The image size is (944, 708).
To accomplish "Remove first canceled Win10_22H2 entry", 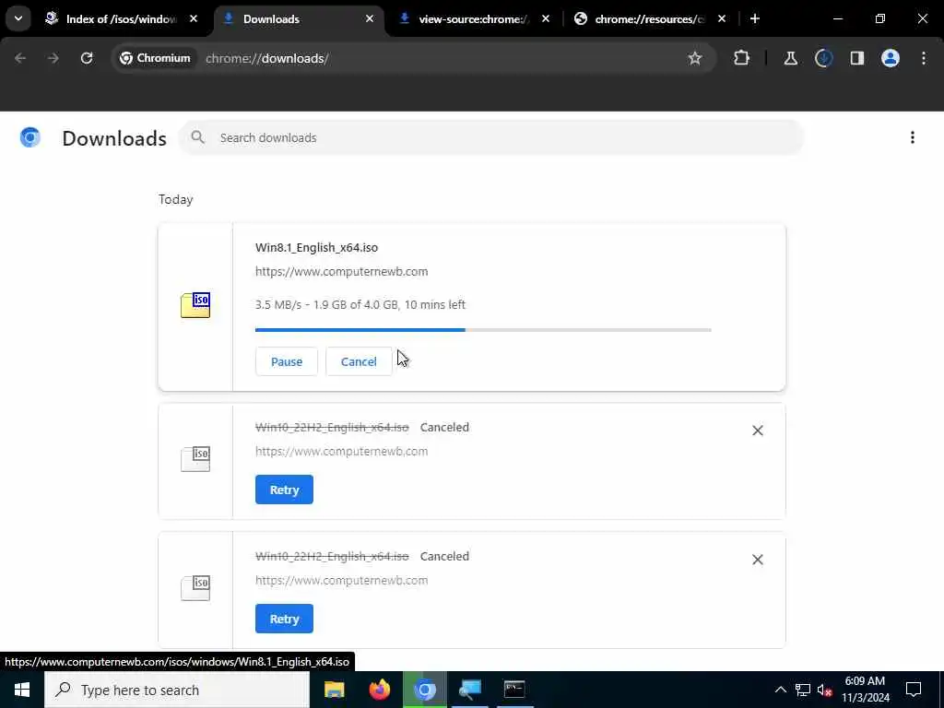I will (x=758, y=431).
